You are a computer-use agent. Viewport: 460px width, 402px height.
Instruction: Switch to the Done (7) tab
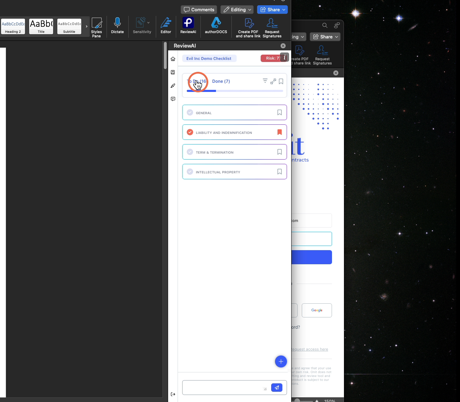click(221, 81)
